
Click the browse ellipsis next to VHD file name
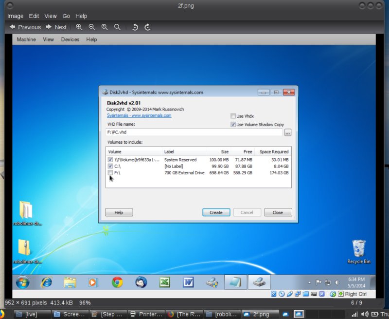[289, 132]
